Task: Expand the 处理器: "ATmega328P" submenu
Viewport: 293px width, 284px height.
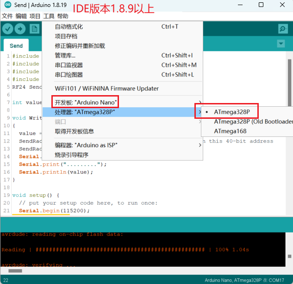Action: click(122, 112)
